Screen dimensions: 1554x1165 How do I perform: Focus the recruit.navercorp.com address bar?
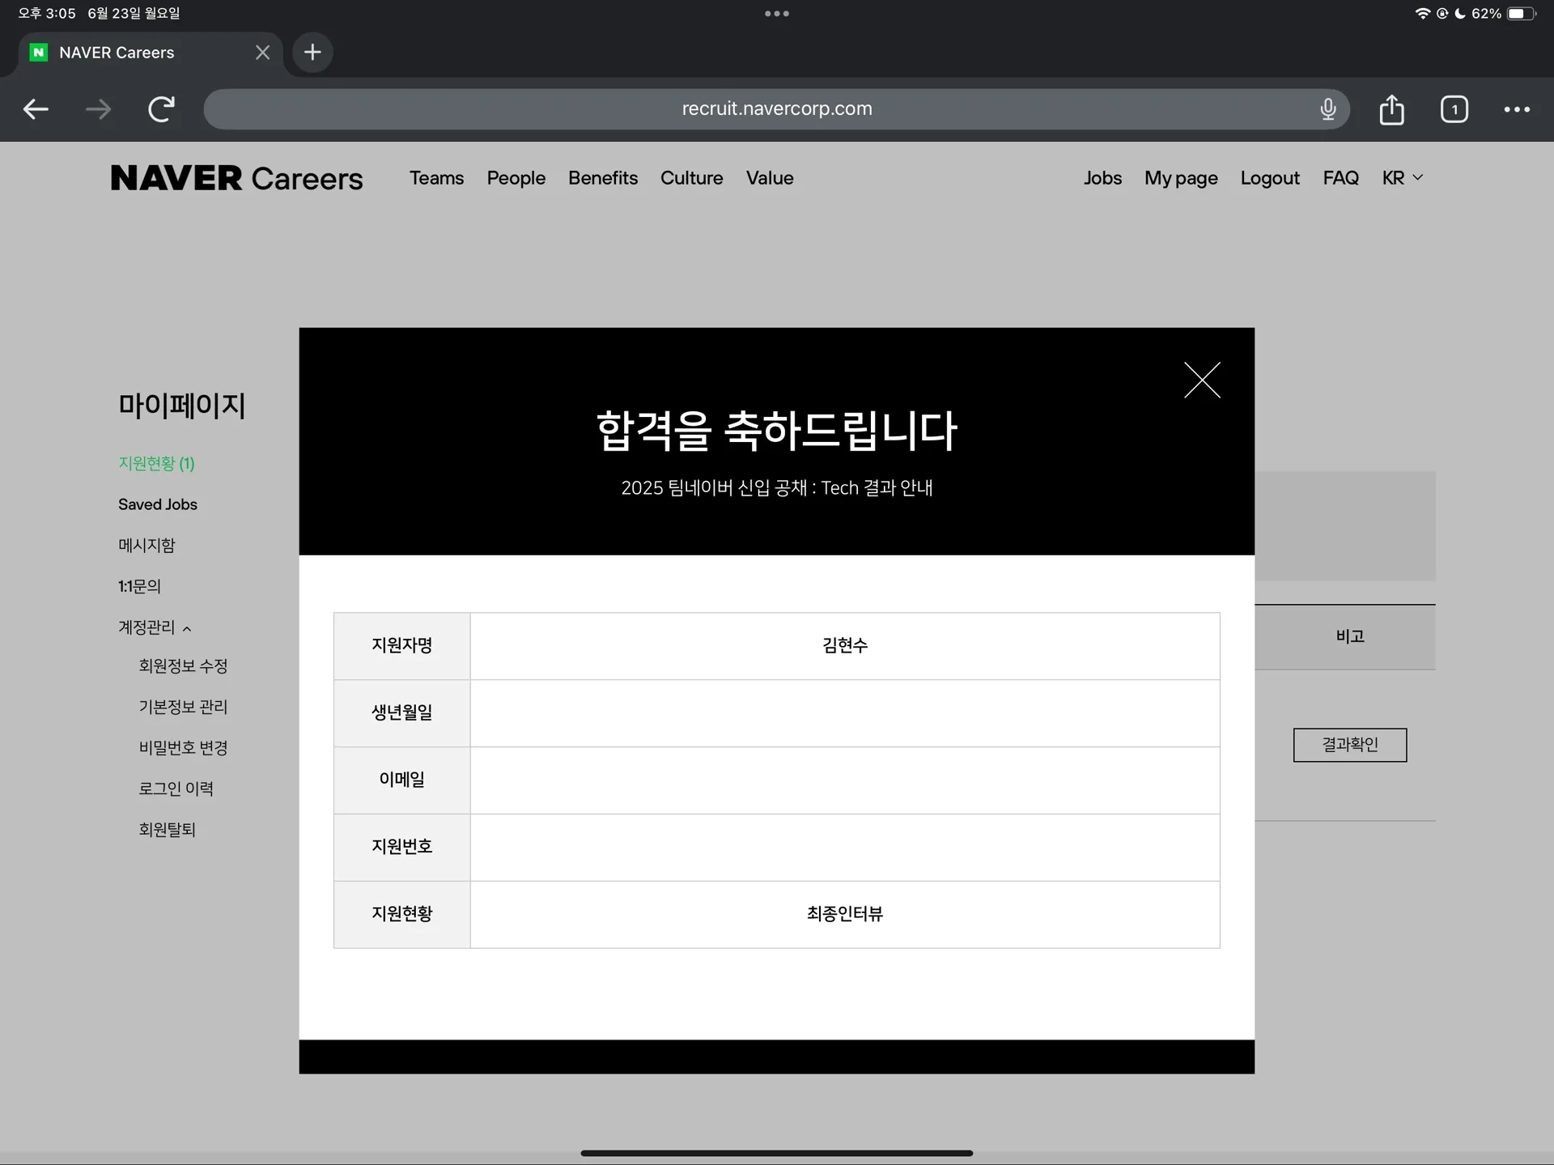(776, 109)
